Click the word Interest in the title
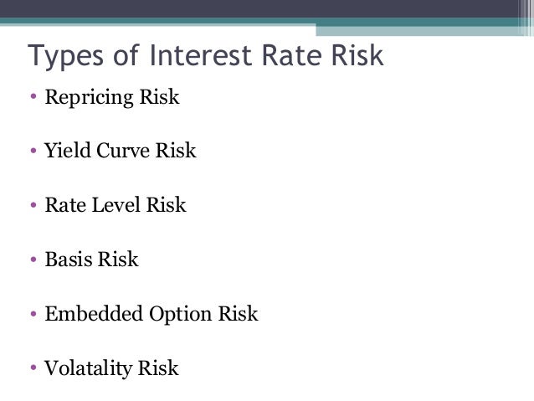The image size is (534, 401). 201,55
